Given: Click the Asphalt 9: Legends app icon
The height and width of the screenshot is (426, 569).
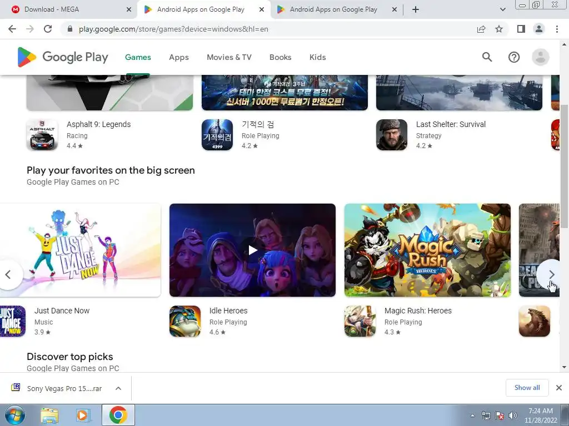Looking at the screenshot, I should [x=42, y=135].
